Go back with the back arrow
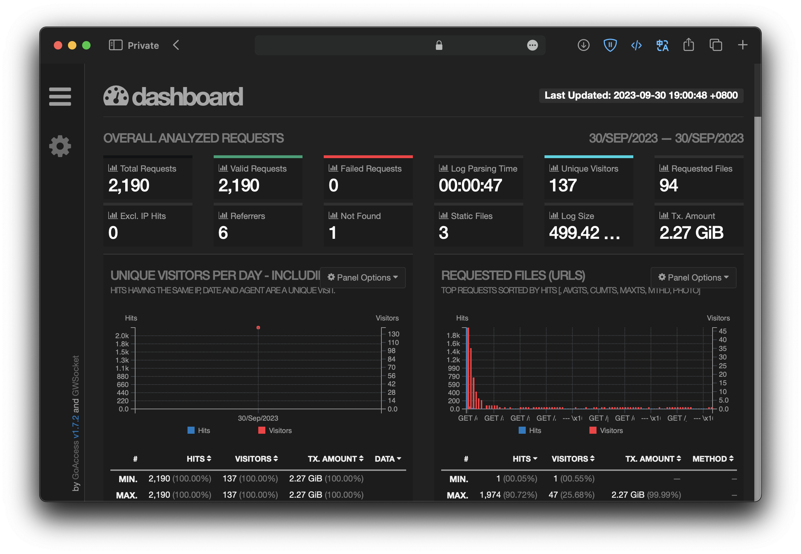This screenshot has width=801, height=554. 176,45
